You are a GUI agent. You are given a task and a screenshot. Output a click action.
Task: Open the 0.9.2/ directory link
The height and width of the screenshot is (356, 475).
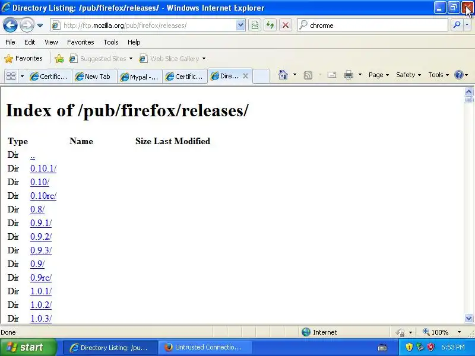pos(41,237)
